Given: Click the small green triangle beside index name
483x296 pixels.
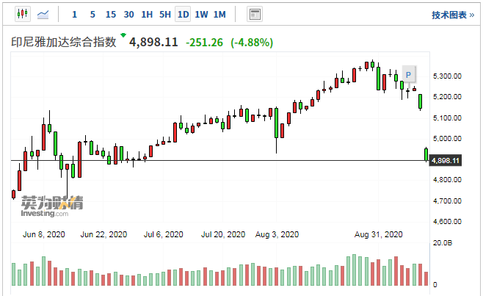Looking at the screenshot, I should (123, 36).
